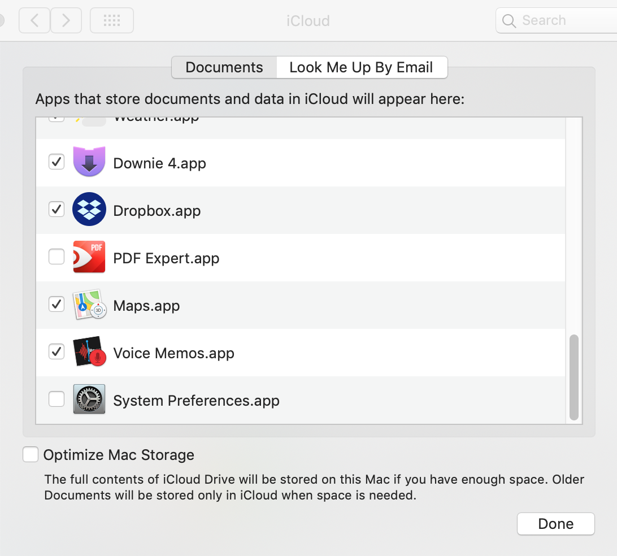Viewport: 617px width, 556px height.
Task: Click the Downie 4 app icon
Action: click(x=89, y=162)
